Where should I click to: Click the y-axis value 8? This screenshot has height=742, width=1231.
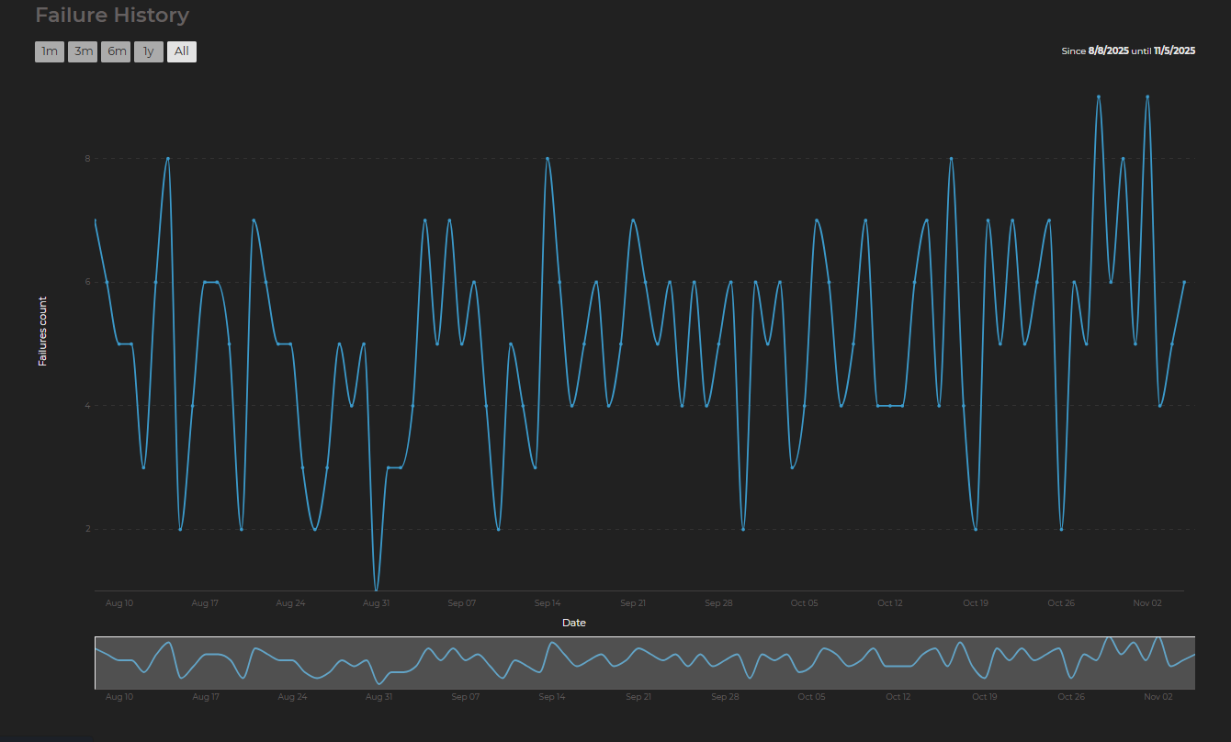point(88,158)
